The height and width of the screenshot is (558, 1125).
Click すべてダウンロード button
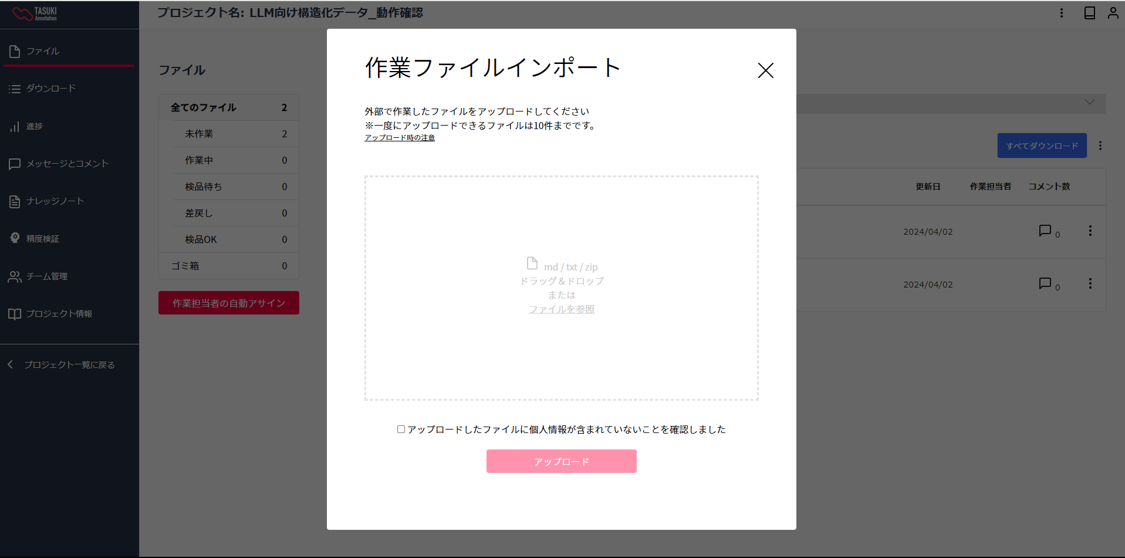pos(1042,146)
